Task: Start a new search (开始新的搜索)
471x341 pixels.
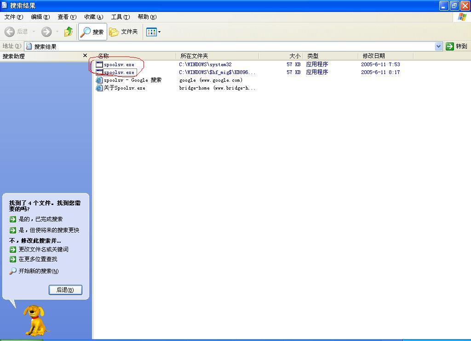Action: (39, 271)
